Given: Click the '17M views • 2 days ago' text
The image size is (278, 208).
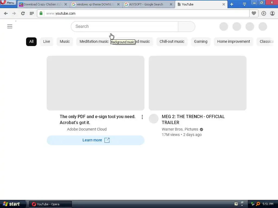Looking at the screenshot, I should 182,135.
